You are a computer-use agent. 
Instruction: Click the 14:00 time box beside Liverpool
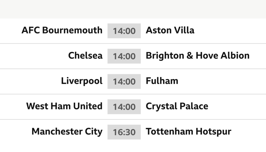coord(124,81)
